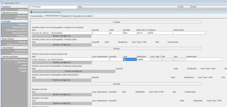The height and width of the screenshot is (107, 227).
Task: Insert a line under matériaux/carburants inputs
Action: click(73, 72)
